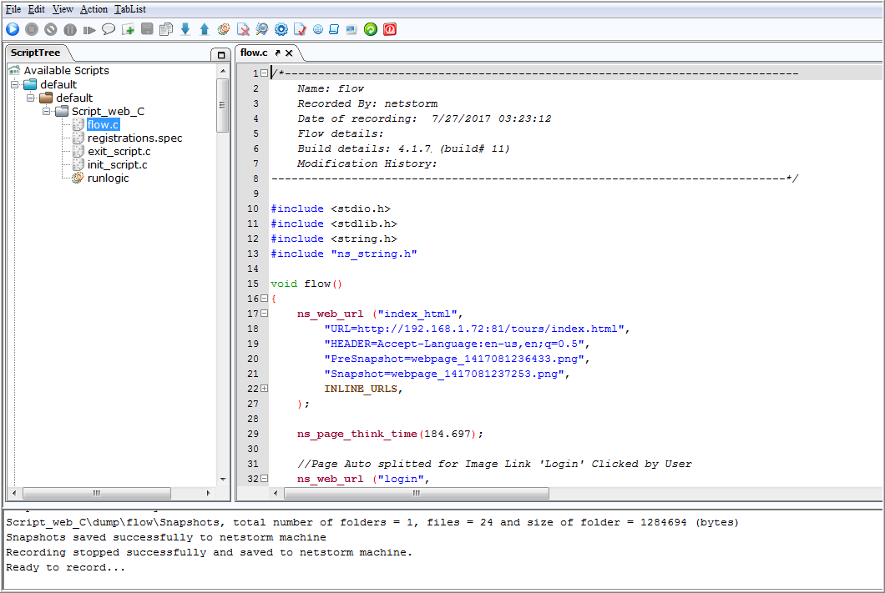The height and width of the screenshot is (593, 885).
Task: Fold the code block at line 17
Action: click(x=264, y=314)
